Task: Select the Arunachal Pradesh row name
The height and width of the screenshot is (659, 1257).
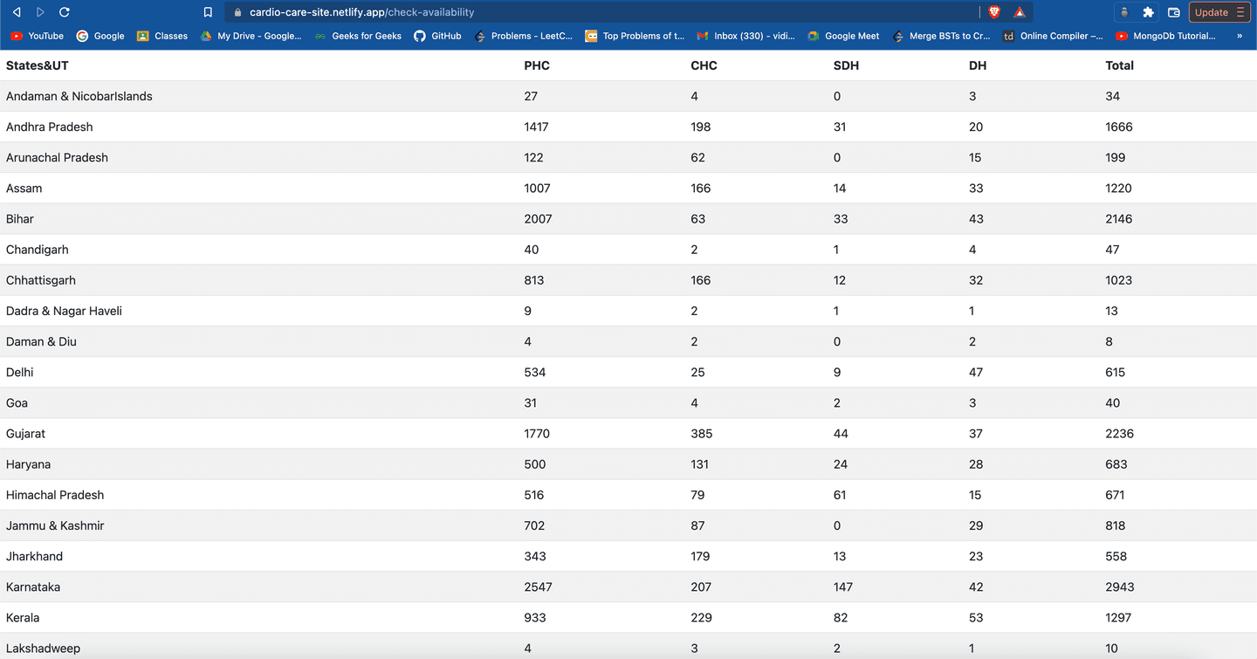Action: pyautogui.click(x=58, y=157)
